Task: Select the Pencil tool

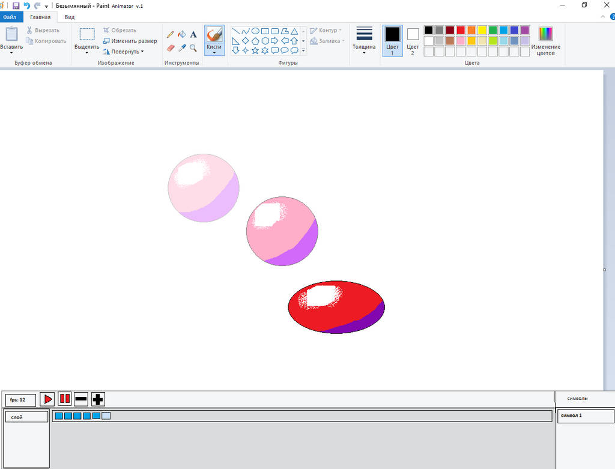Action: click(170, 34)
